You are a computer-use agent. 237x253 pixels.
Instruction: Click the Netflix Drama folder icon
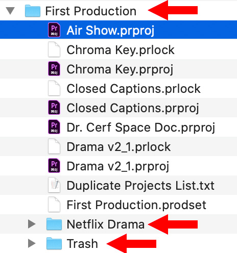tap(54, 224)
